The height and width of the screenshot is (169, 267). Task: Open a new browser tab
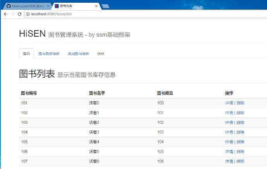tap(105, 6)
